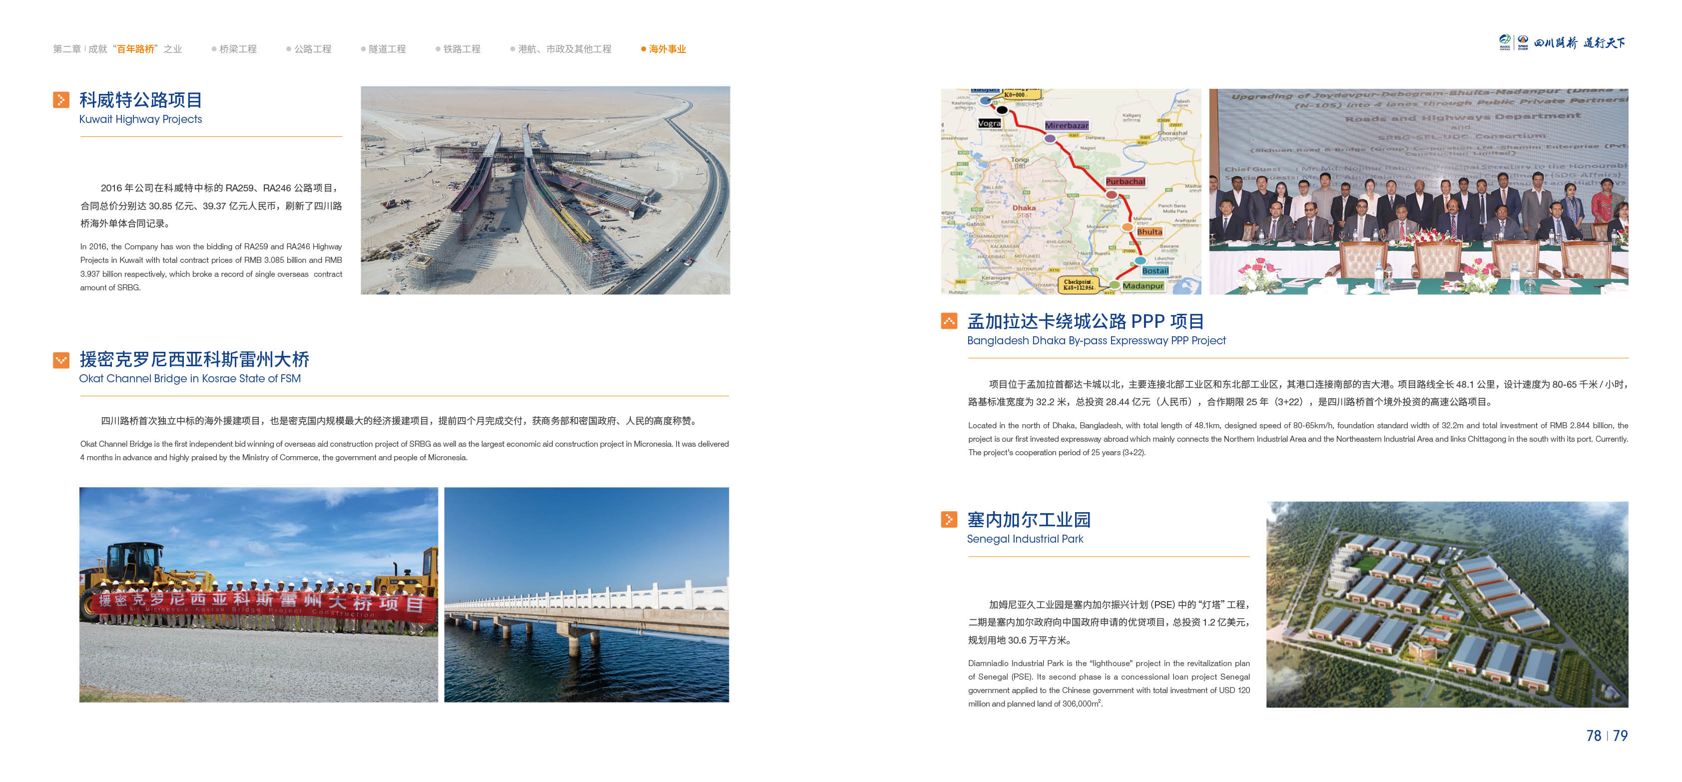Click the gray bullet before 桥梁工程
1682x782 pixels.
(213, 49)
